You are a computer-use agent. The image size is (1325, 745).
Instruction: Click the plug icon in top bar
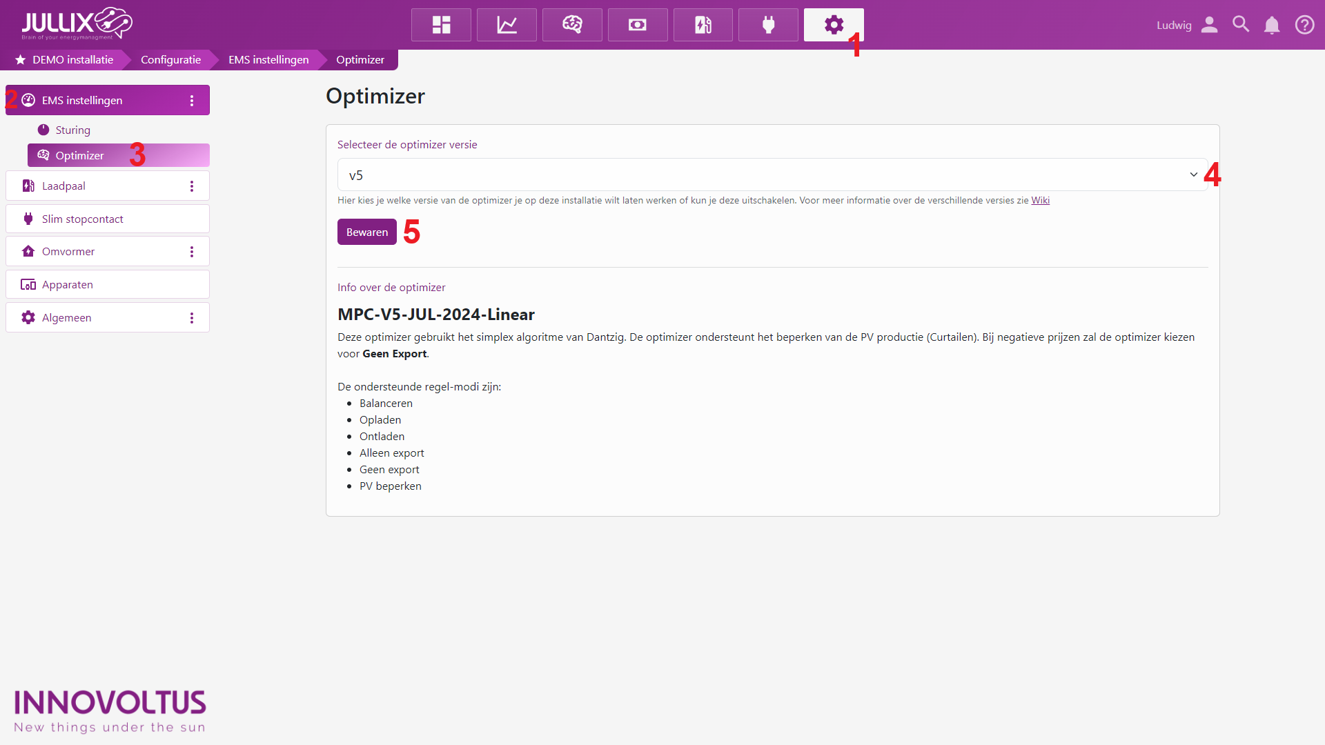tap(768, 25)
